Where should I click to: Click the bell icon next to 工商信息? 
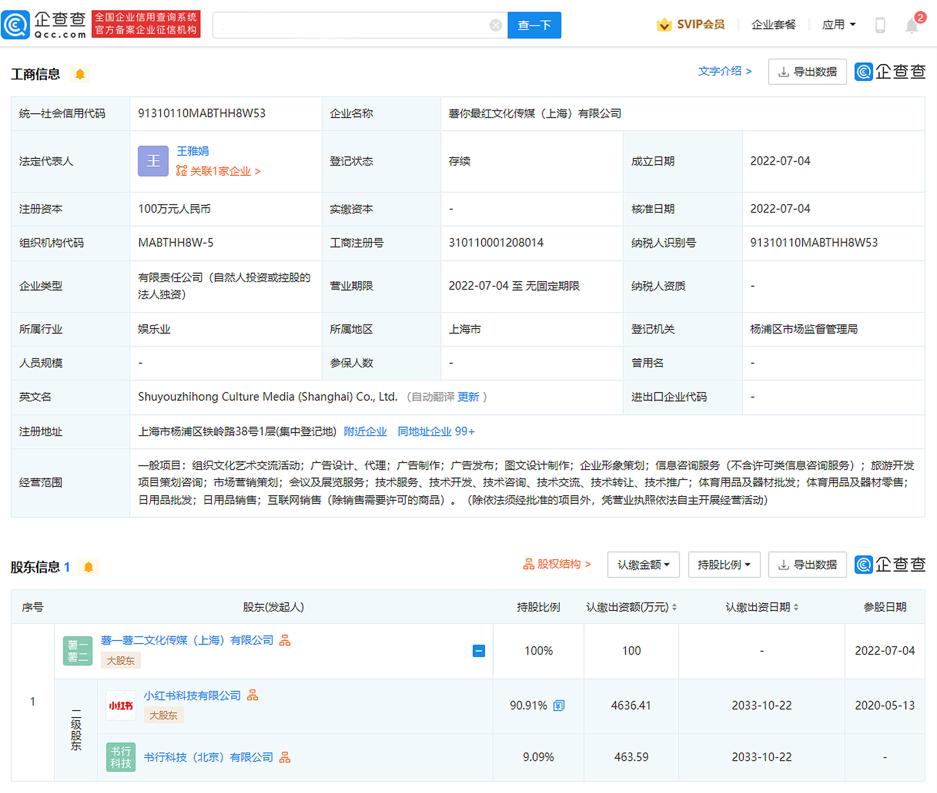(x=80, y=74)
